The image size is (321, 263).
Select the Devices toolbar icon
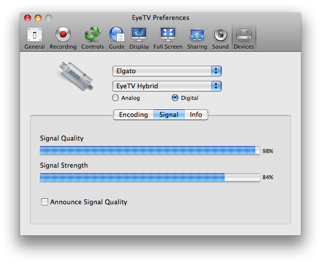coord(244,38)
